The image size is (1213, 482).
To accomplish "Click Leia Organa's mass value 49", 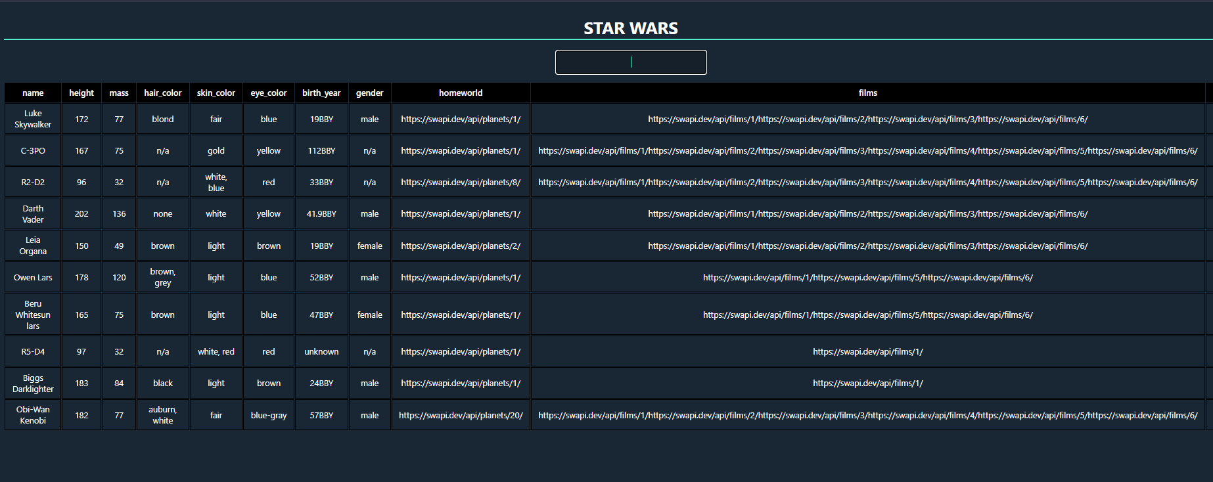I will point(119,246).
